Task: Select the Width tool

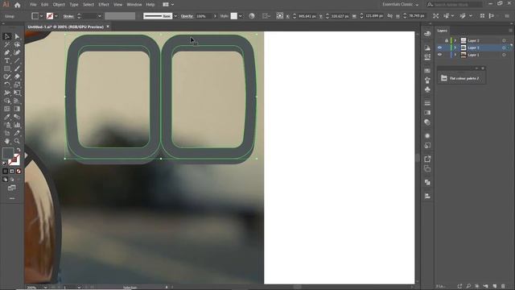Action: tap(7, 93)
